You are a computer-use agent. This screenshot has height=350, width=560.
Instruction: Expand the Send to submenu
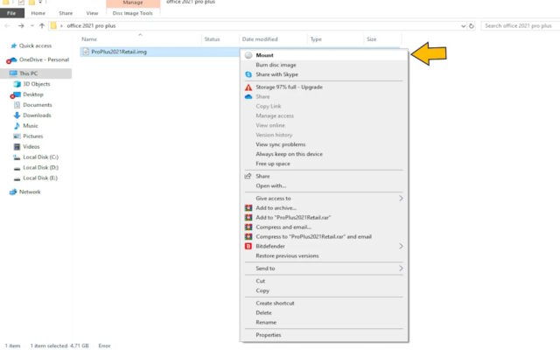pos(401,269)
